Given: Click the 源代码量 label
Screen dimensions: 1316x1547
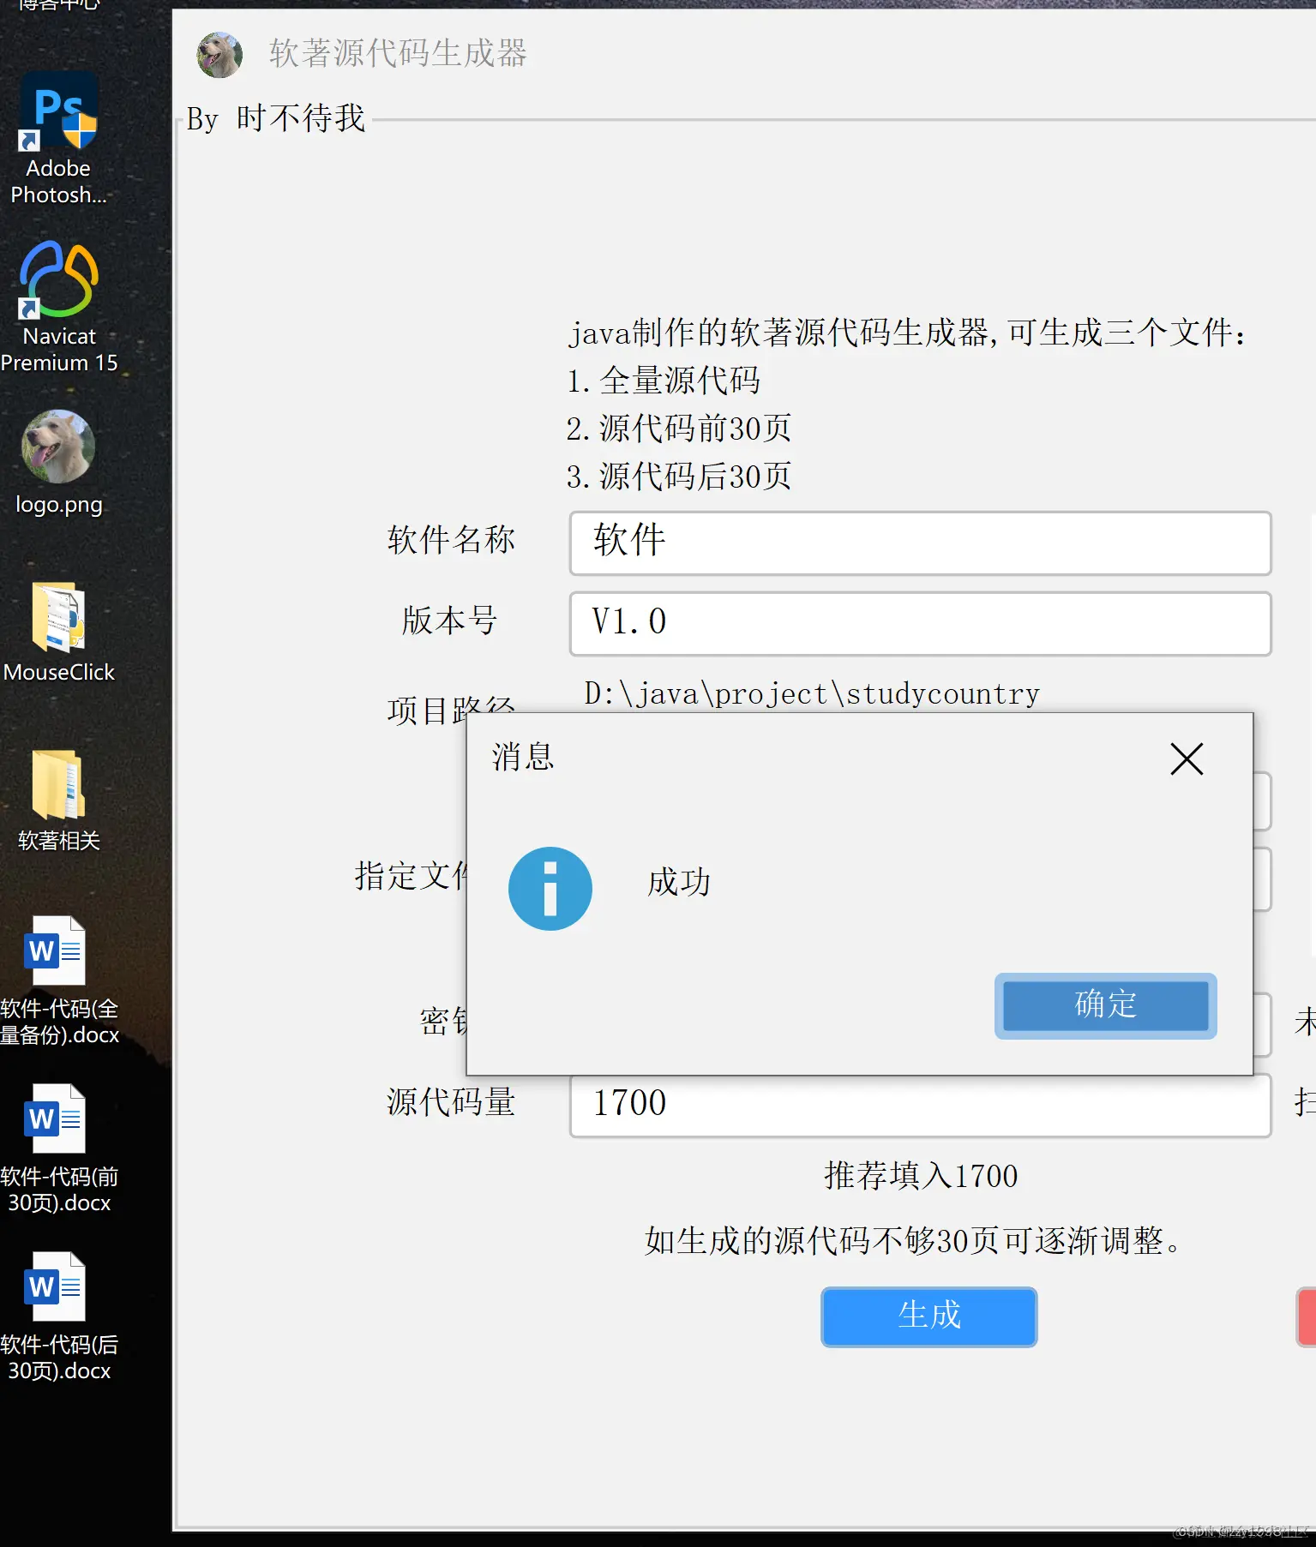Looking at the screenshot, I should click(x=451, y=1101).
